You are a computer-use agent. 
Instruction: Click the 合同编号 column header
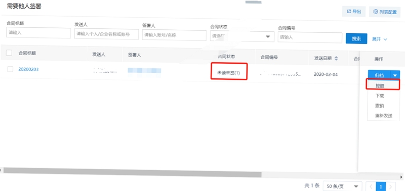point(269,57)
